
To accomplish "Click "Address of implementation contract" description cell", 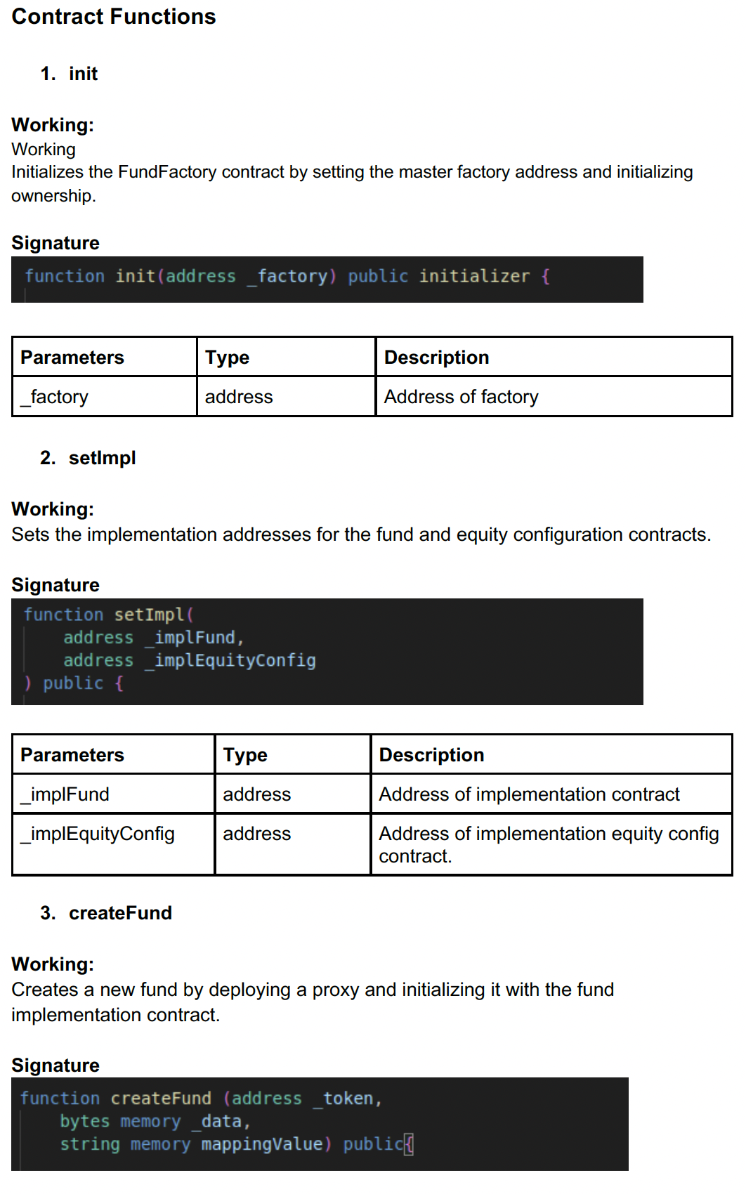I will pos(529,794).
